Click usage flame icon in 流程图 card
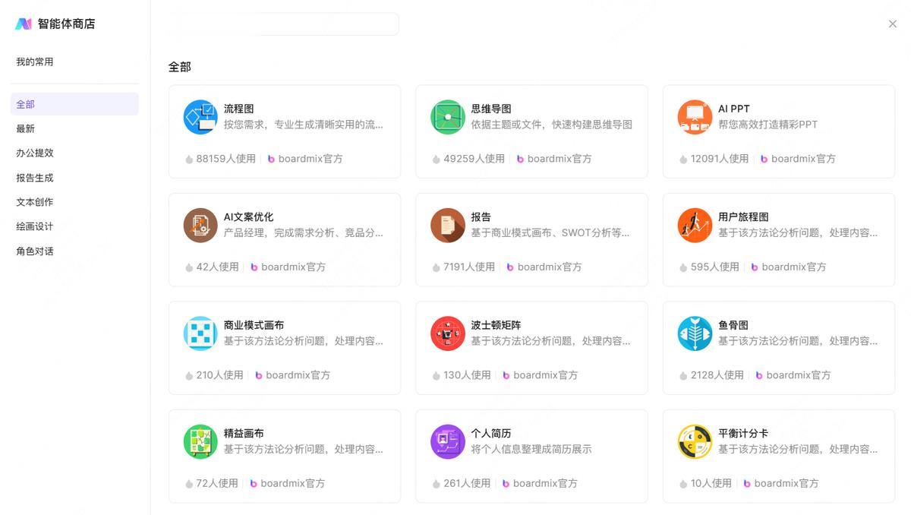Screen dimensions: 911x515 pos(189,159)
